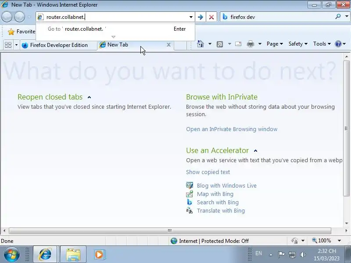Click the Translate with Bing icon
The image size is (351, 263).
point(190,210)
